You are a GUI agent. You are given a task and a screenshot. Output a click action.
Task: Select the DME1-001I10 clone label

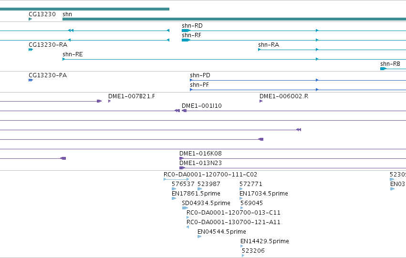click(202, 105)
